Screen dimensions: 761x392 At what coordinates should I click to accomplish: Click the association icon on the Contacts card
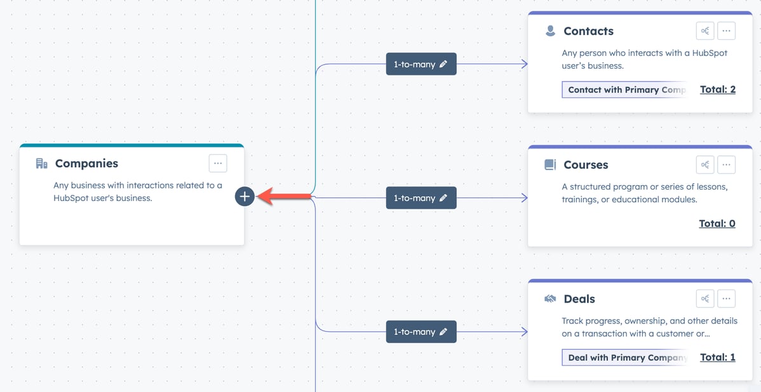click(x=704, y=30)
